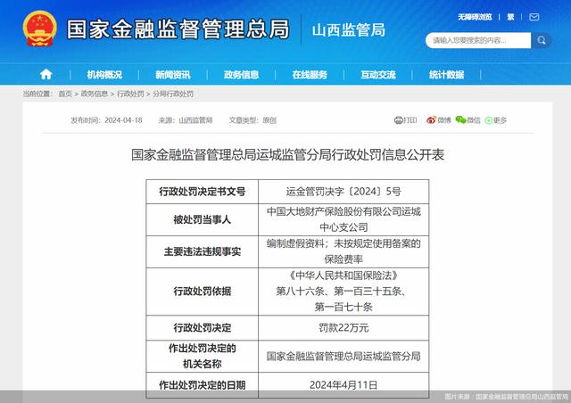Open the 新闻资讯 menu
The width and height of the screenshot is (571, 403).
coord(173,75)
